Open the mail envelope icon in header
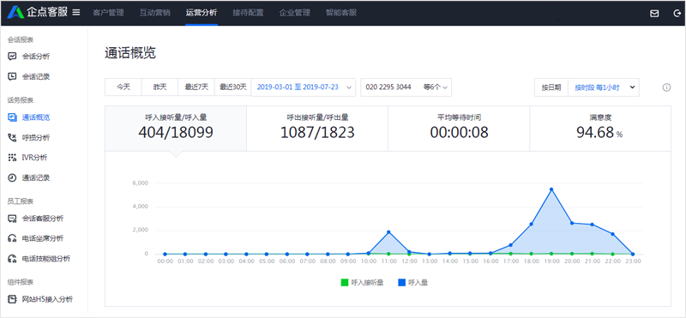 [x=654, y=13]
